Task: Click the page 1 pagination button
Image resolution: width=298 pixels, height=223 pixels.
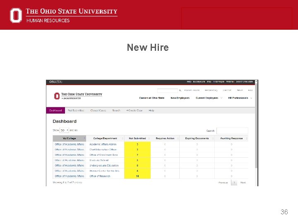Action: coord(234,183)
